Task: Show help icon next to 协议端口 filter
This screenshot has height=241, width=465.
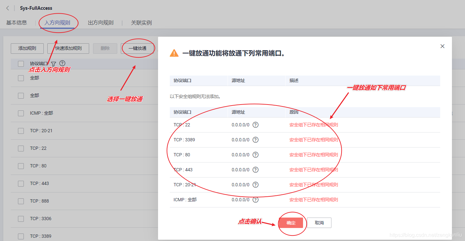Action: pos(62,64)
